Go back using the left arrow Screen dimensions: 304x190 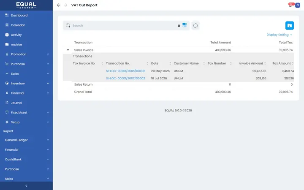pyautogui.click(x=59, y=5)
